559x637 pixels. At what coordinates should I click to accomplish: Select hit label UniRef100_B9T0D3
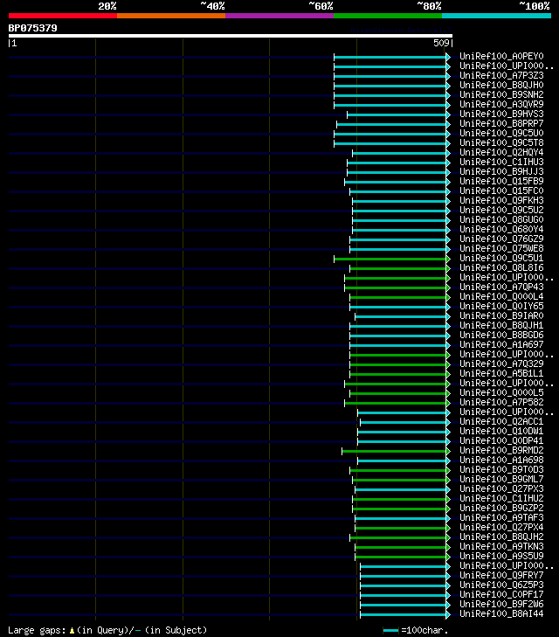tap(501, 469)
